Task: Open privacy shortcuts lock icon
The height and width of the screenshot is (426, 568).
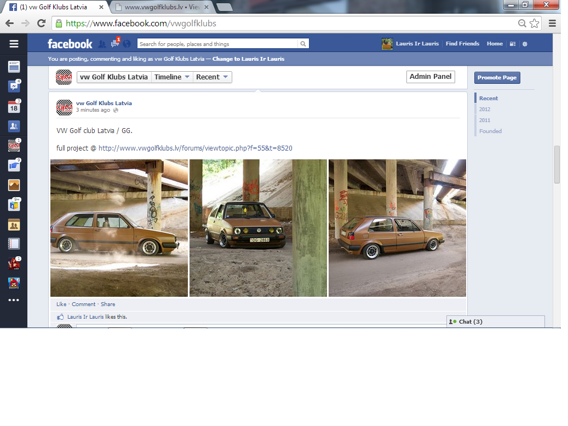Action: [513, 44]
